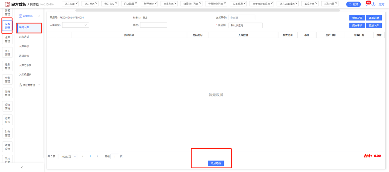Open the 会员管理 module in left rail

point(7,79)
